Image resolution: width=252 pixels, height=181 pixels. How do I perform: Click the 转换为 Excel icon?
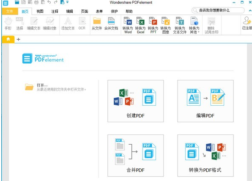point(140,25)
